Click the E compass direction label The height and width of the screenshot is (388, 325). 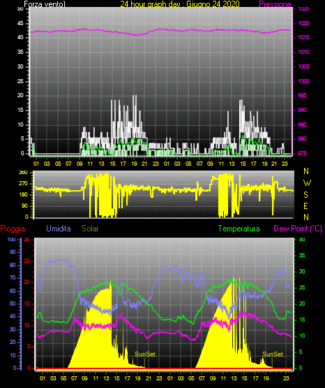click(305, 206)
